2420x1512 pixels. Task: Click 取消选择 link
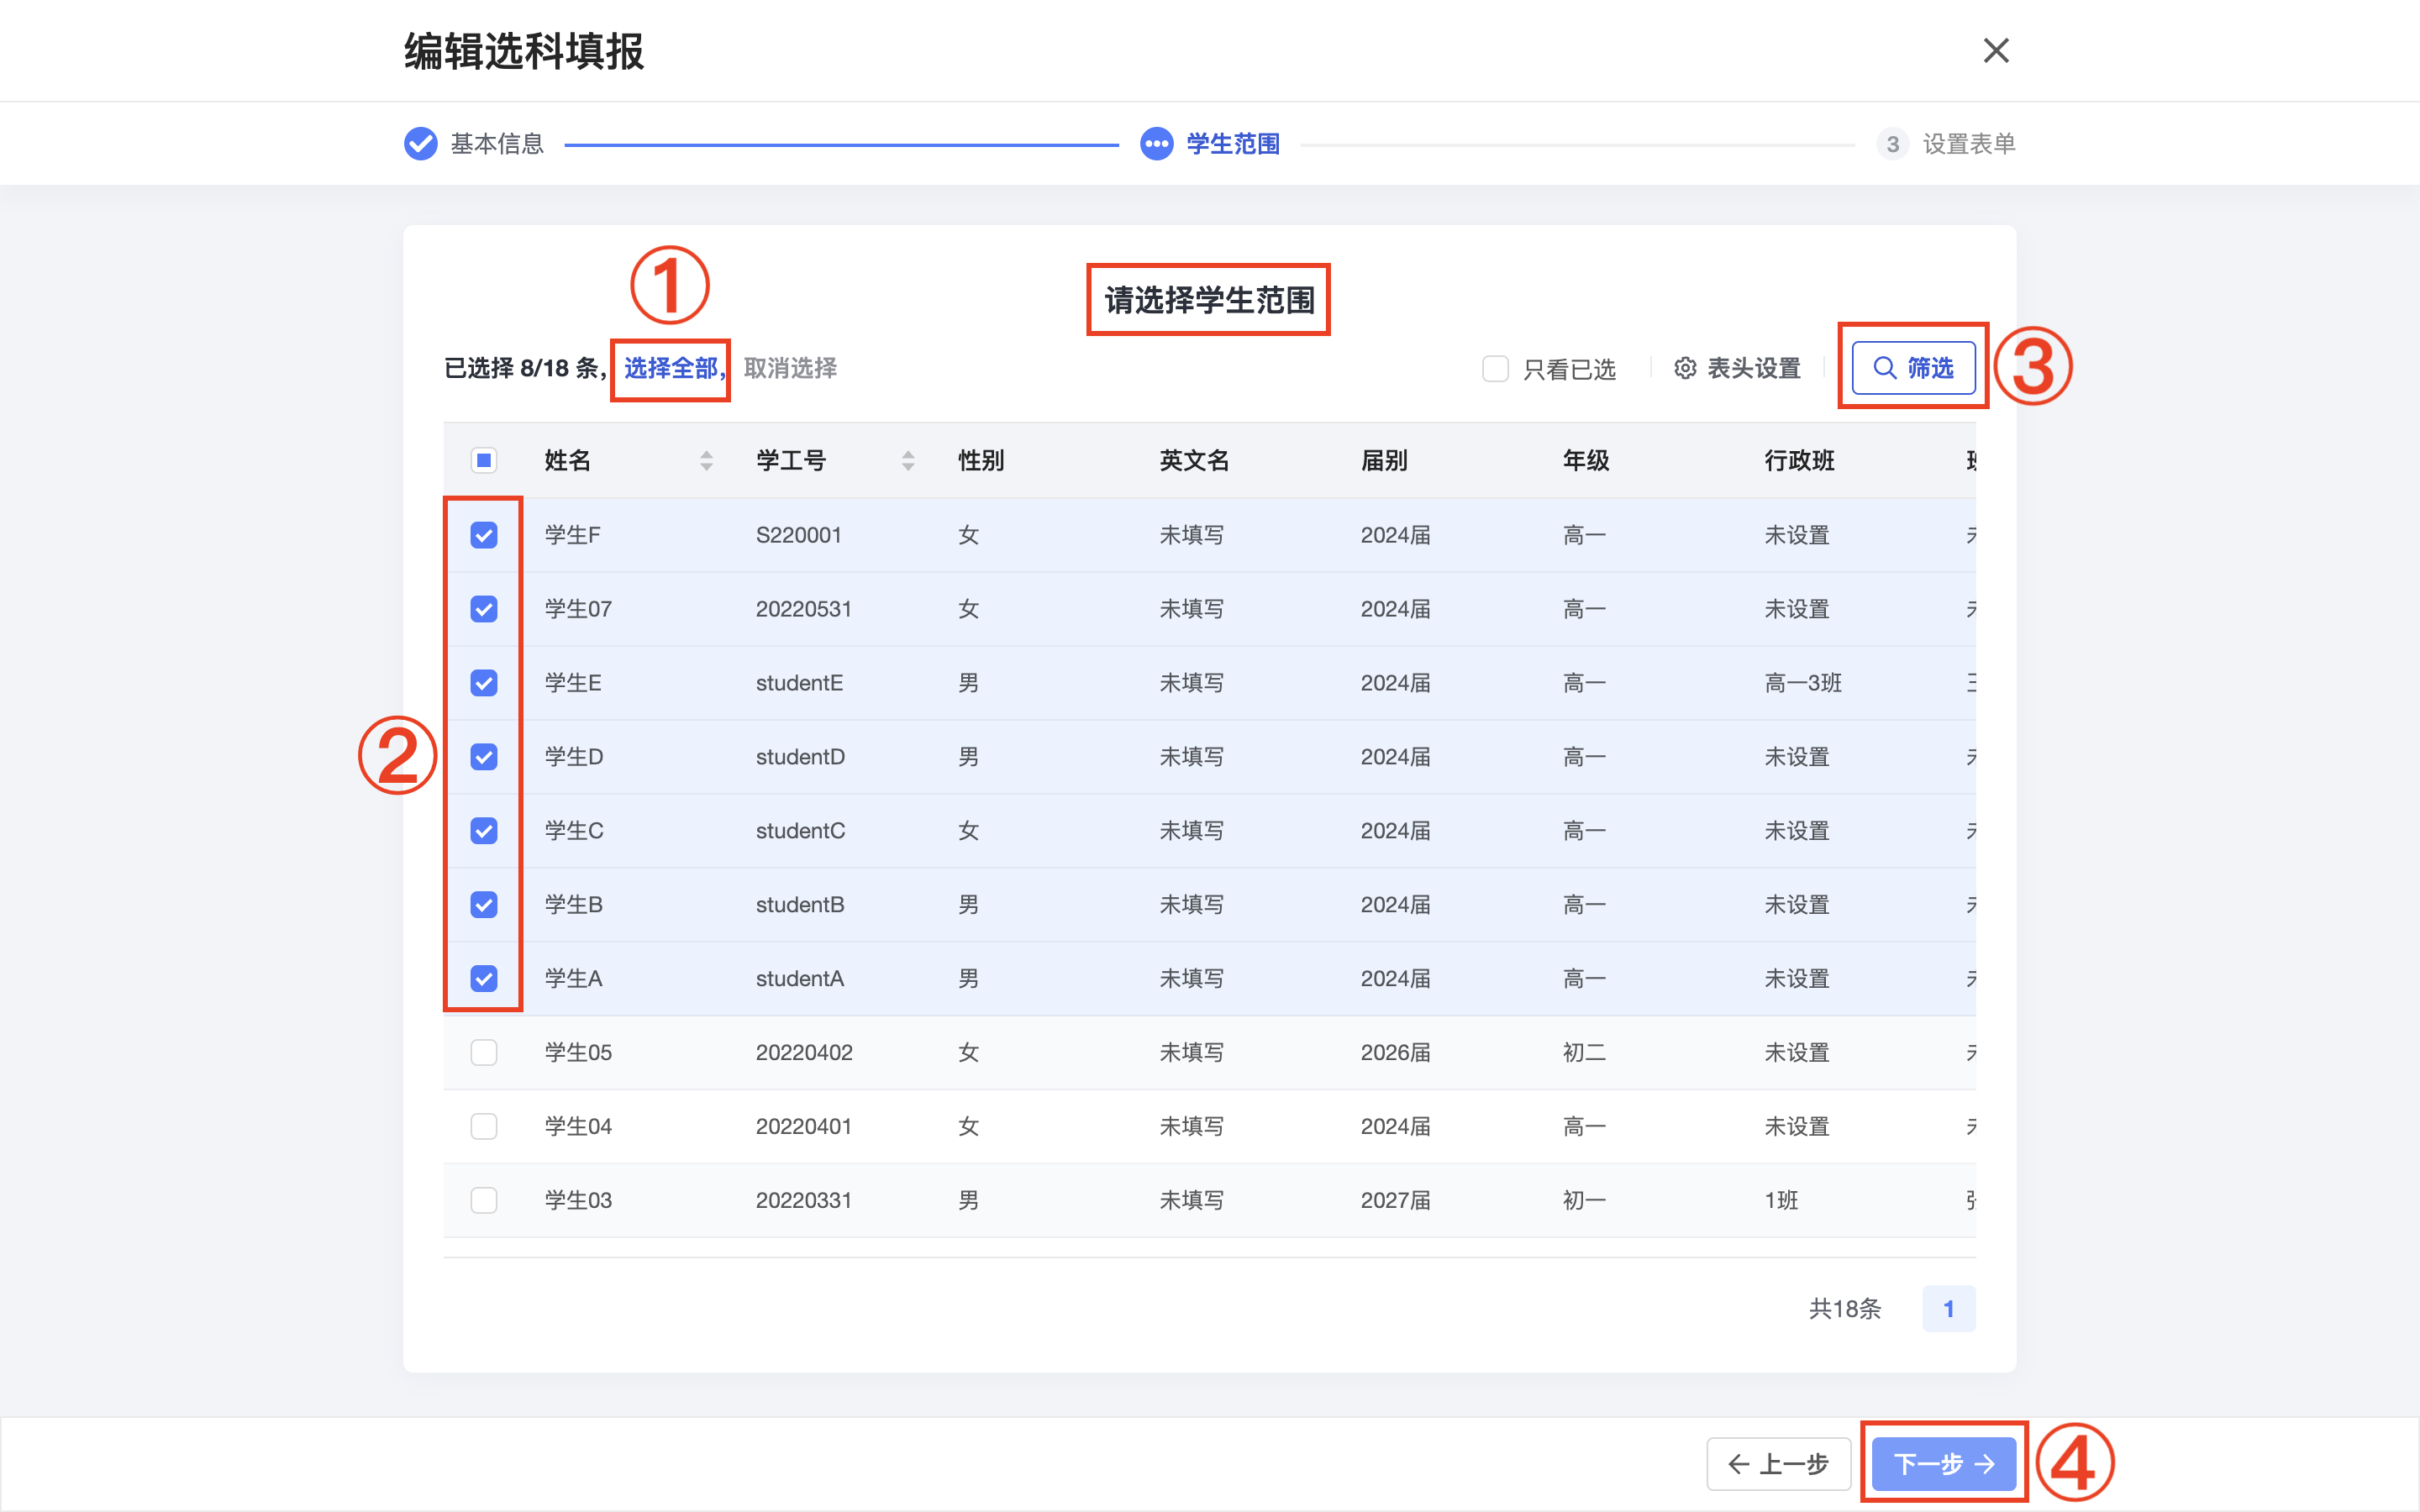790,368
